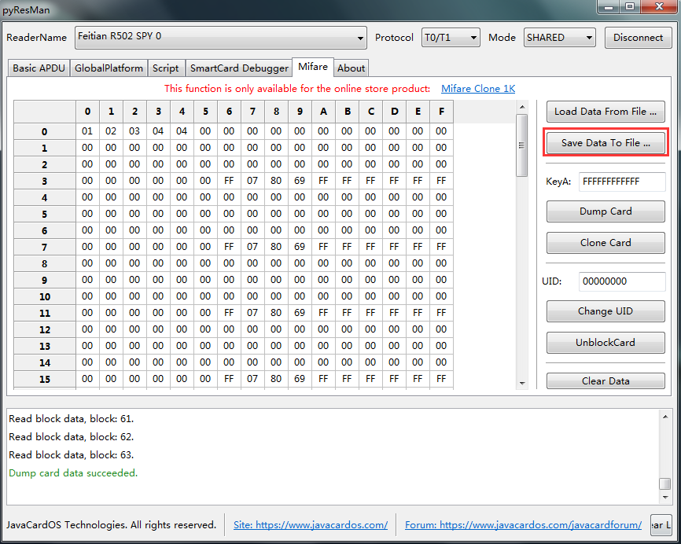Open the javacardos.com Site link

(x=311, y=525)
